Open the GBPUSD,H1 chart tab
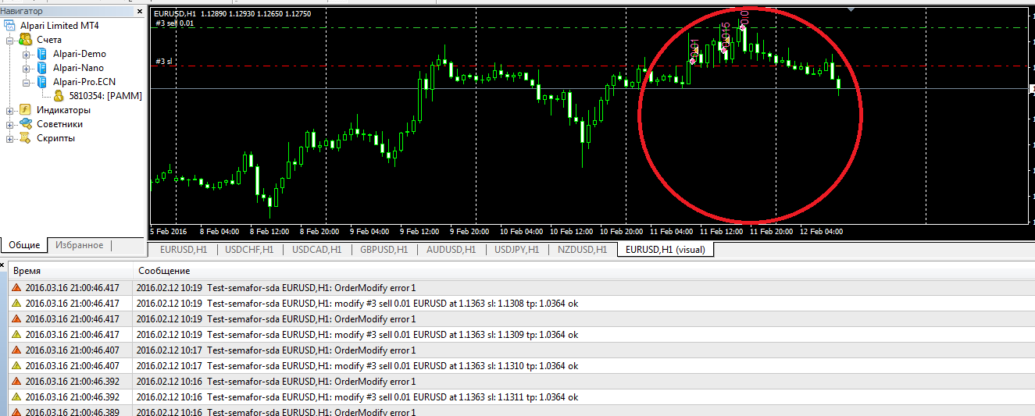 [x=384, y=250]
